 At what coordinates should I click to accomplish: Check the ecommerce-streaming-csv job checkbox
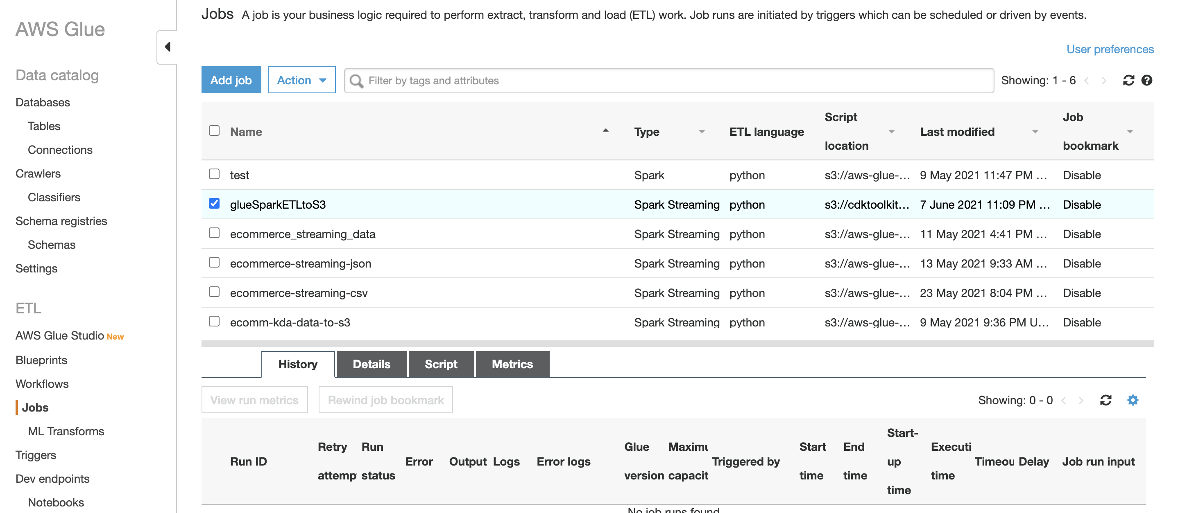point(214,292)
